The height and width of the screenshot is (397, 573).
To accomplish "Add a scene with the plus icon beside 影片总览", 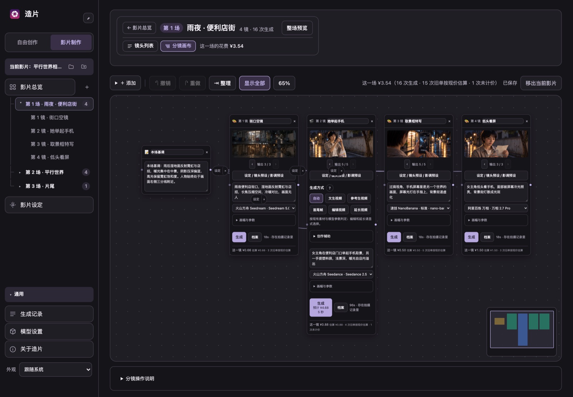I will [87, 87].
